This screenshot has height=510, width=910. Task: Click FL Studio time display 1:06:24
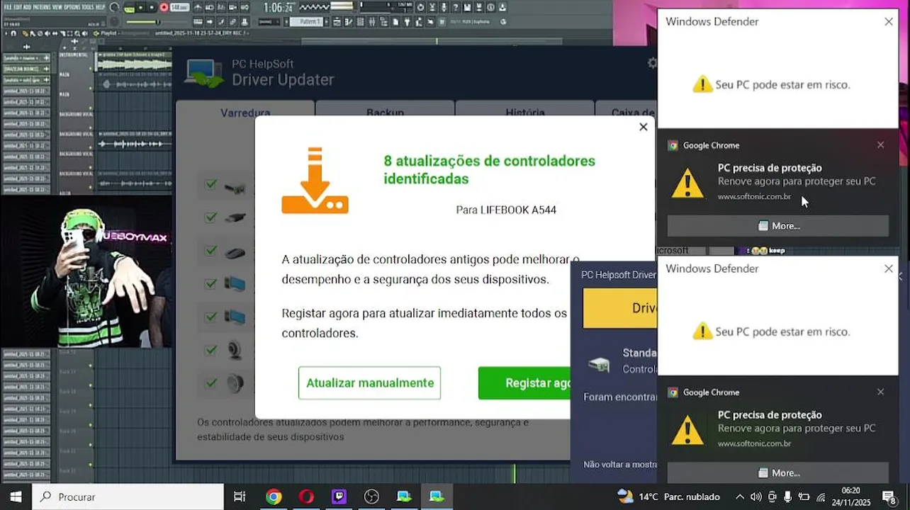(x=278, y=8)
